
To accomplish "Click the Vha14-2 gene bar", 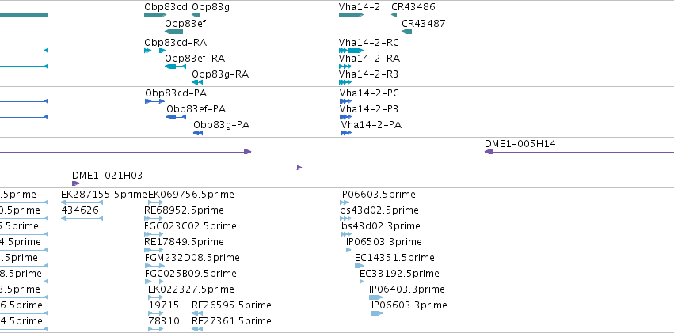I will click(351, 15).
